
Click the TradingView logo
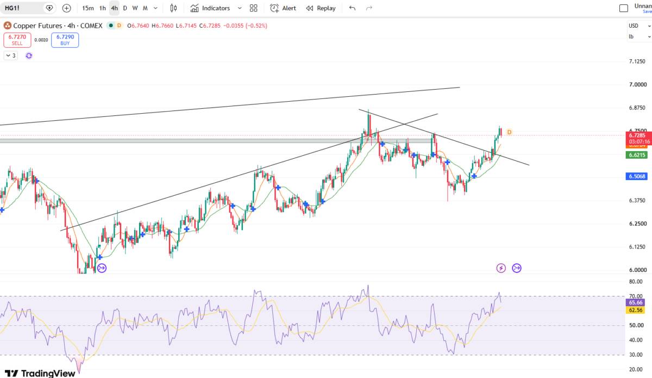tap(40, 373)
